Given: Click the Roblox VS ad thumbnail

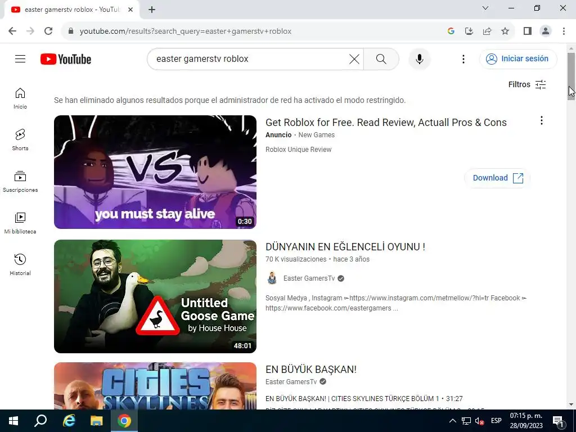Looking at the screenshot, I should (x=155, y=172).
